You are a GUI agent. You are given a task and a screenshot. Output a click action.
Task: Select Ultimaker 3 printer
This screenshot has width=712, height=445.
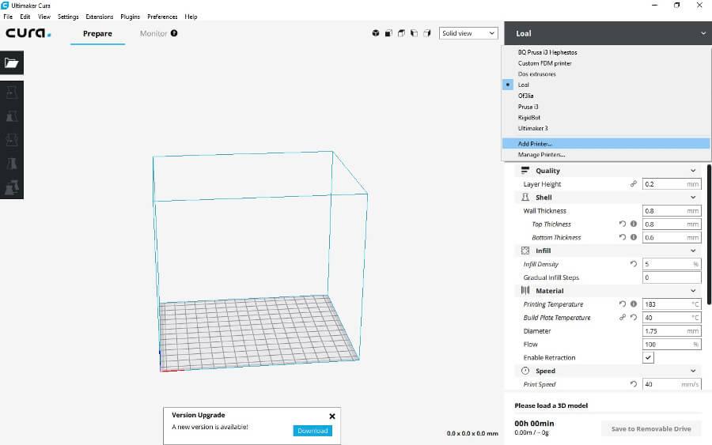tap(606, 128)
